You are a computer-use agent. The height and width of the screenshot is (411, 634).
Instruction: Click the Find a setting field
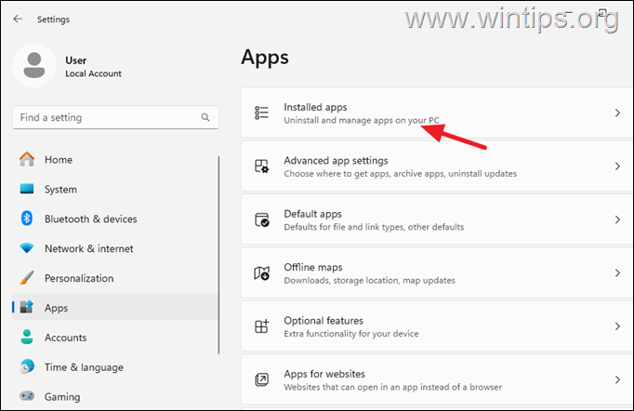coord(115,117)
